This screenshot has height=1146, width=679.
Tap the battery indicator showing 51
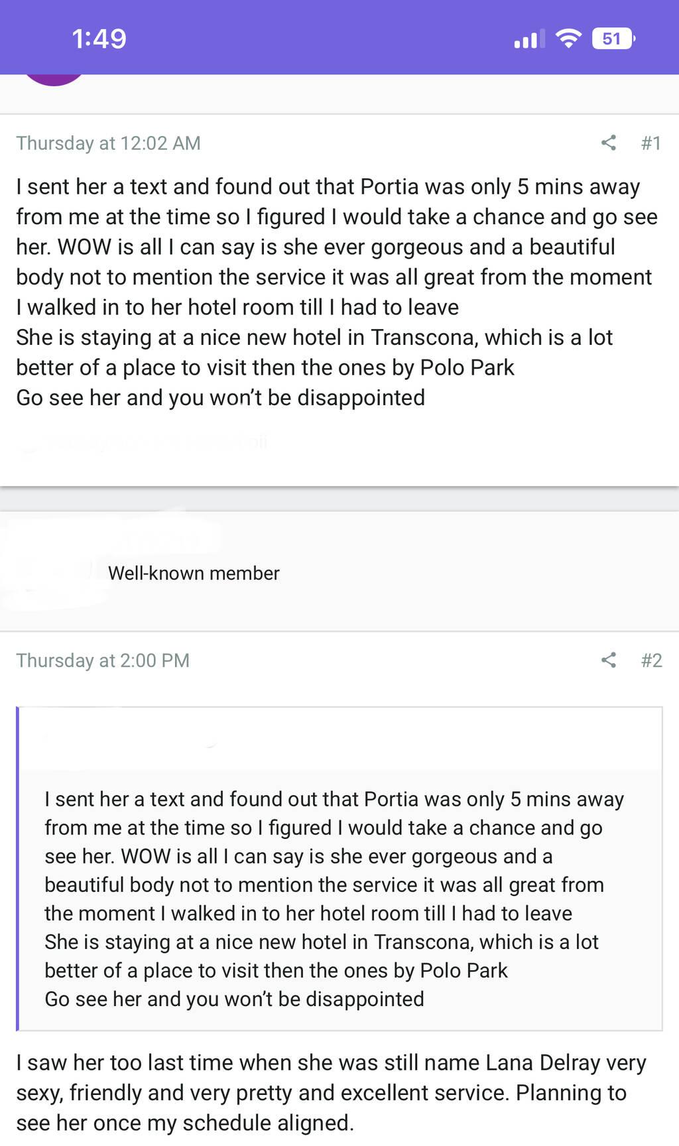(613, 39)
